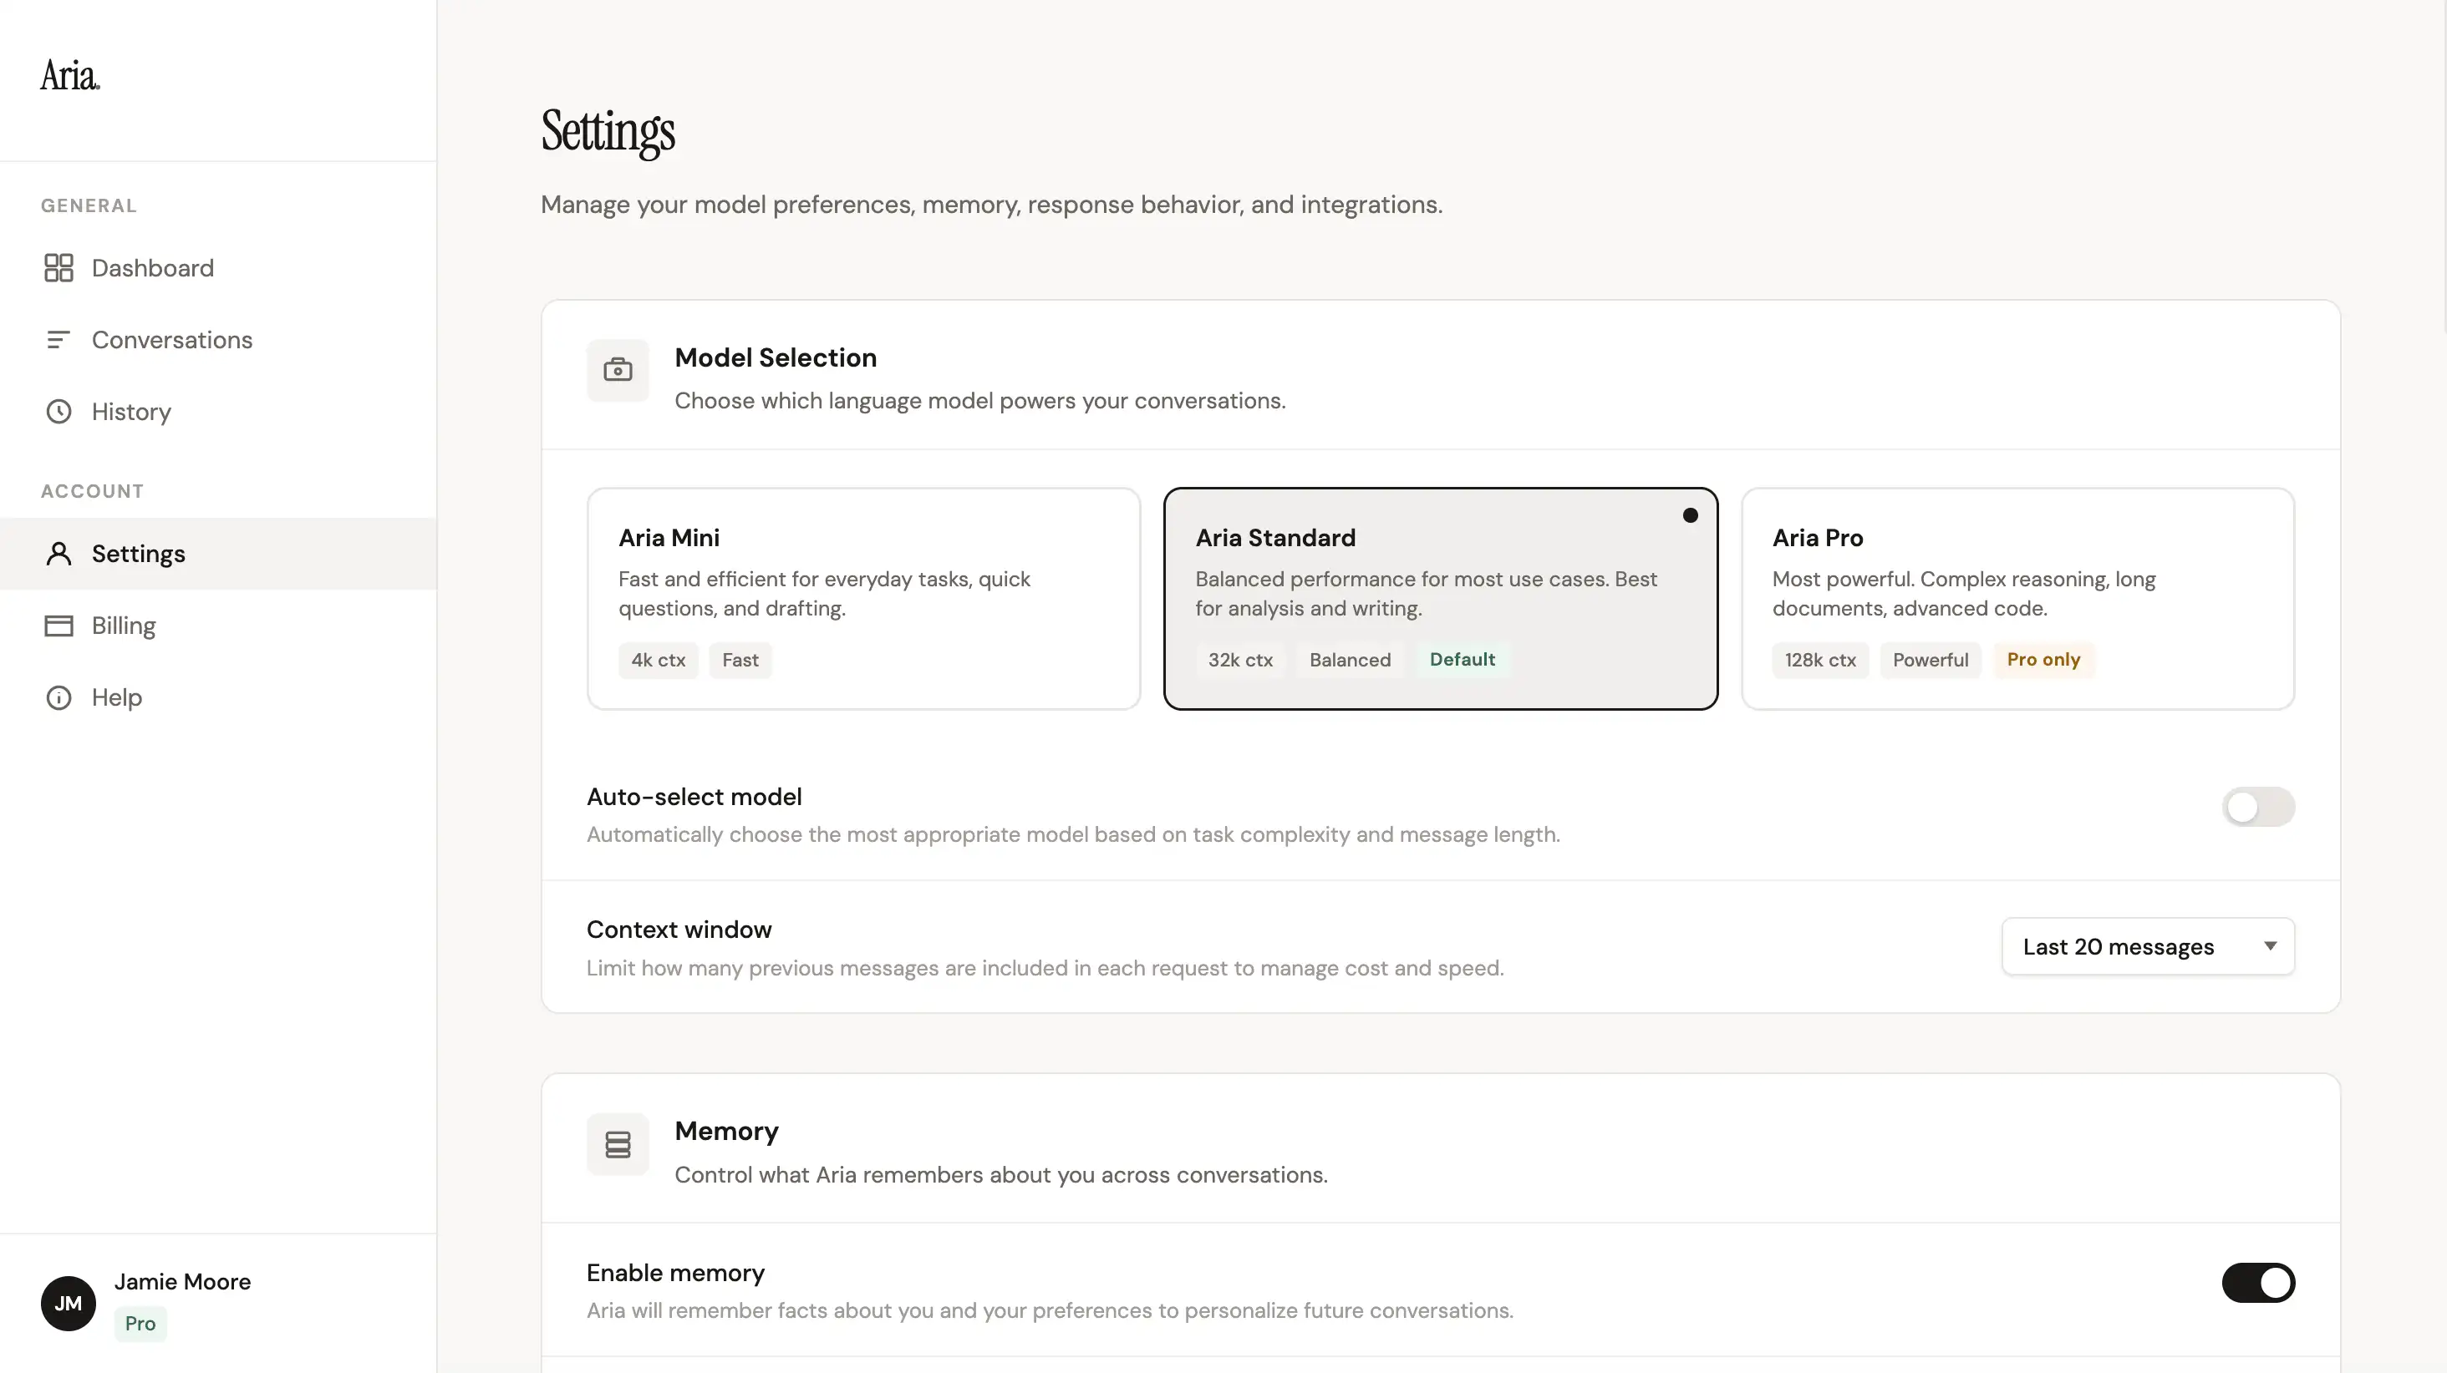2447x1373 pixels.
Task: Open Dashboard from the sidebar
Action: [218, 268]
